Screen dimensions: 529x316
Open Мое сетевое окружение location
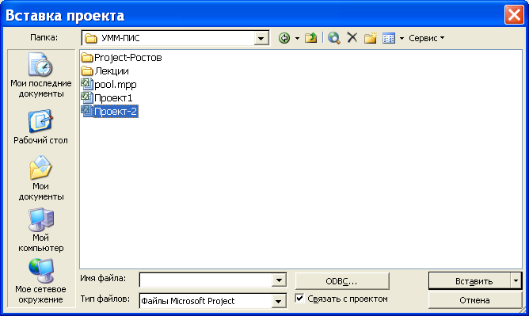pos(41,281)
